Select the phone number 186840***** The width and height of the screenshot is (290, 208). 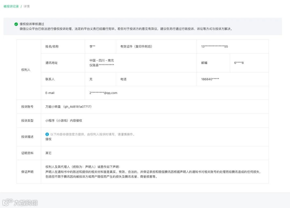pos(210,79)
